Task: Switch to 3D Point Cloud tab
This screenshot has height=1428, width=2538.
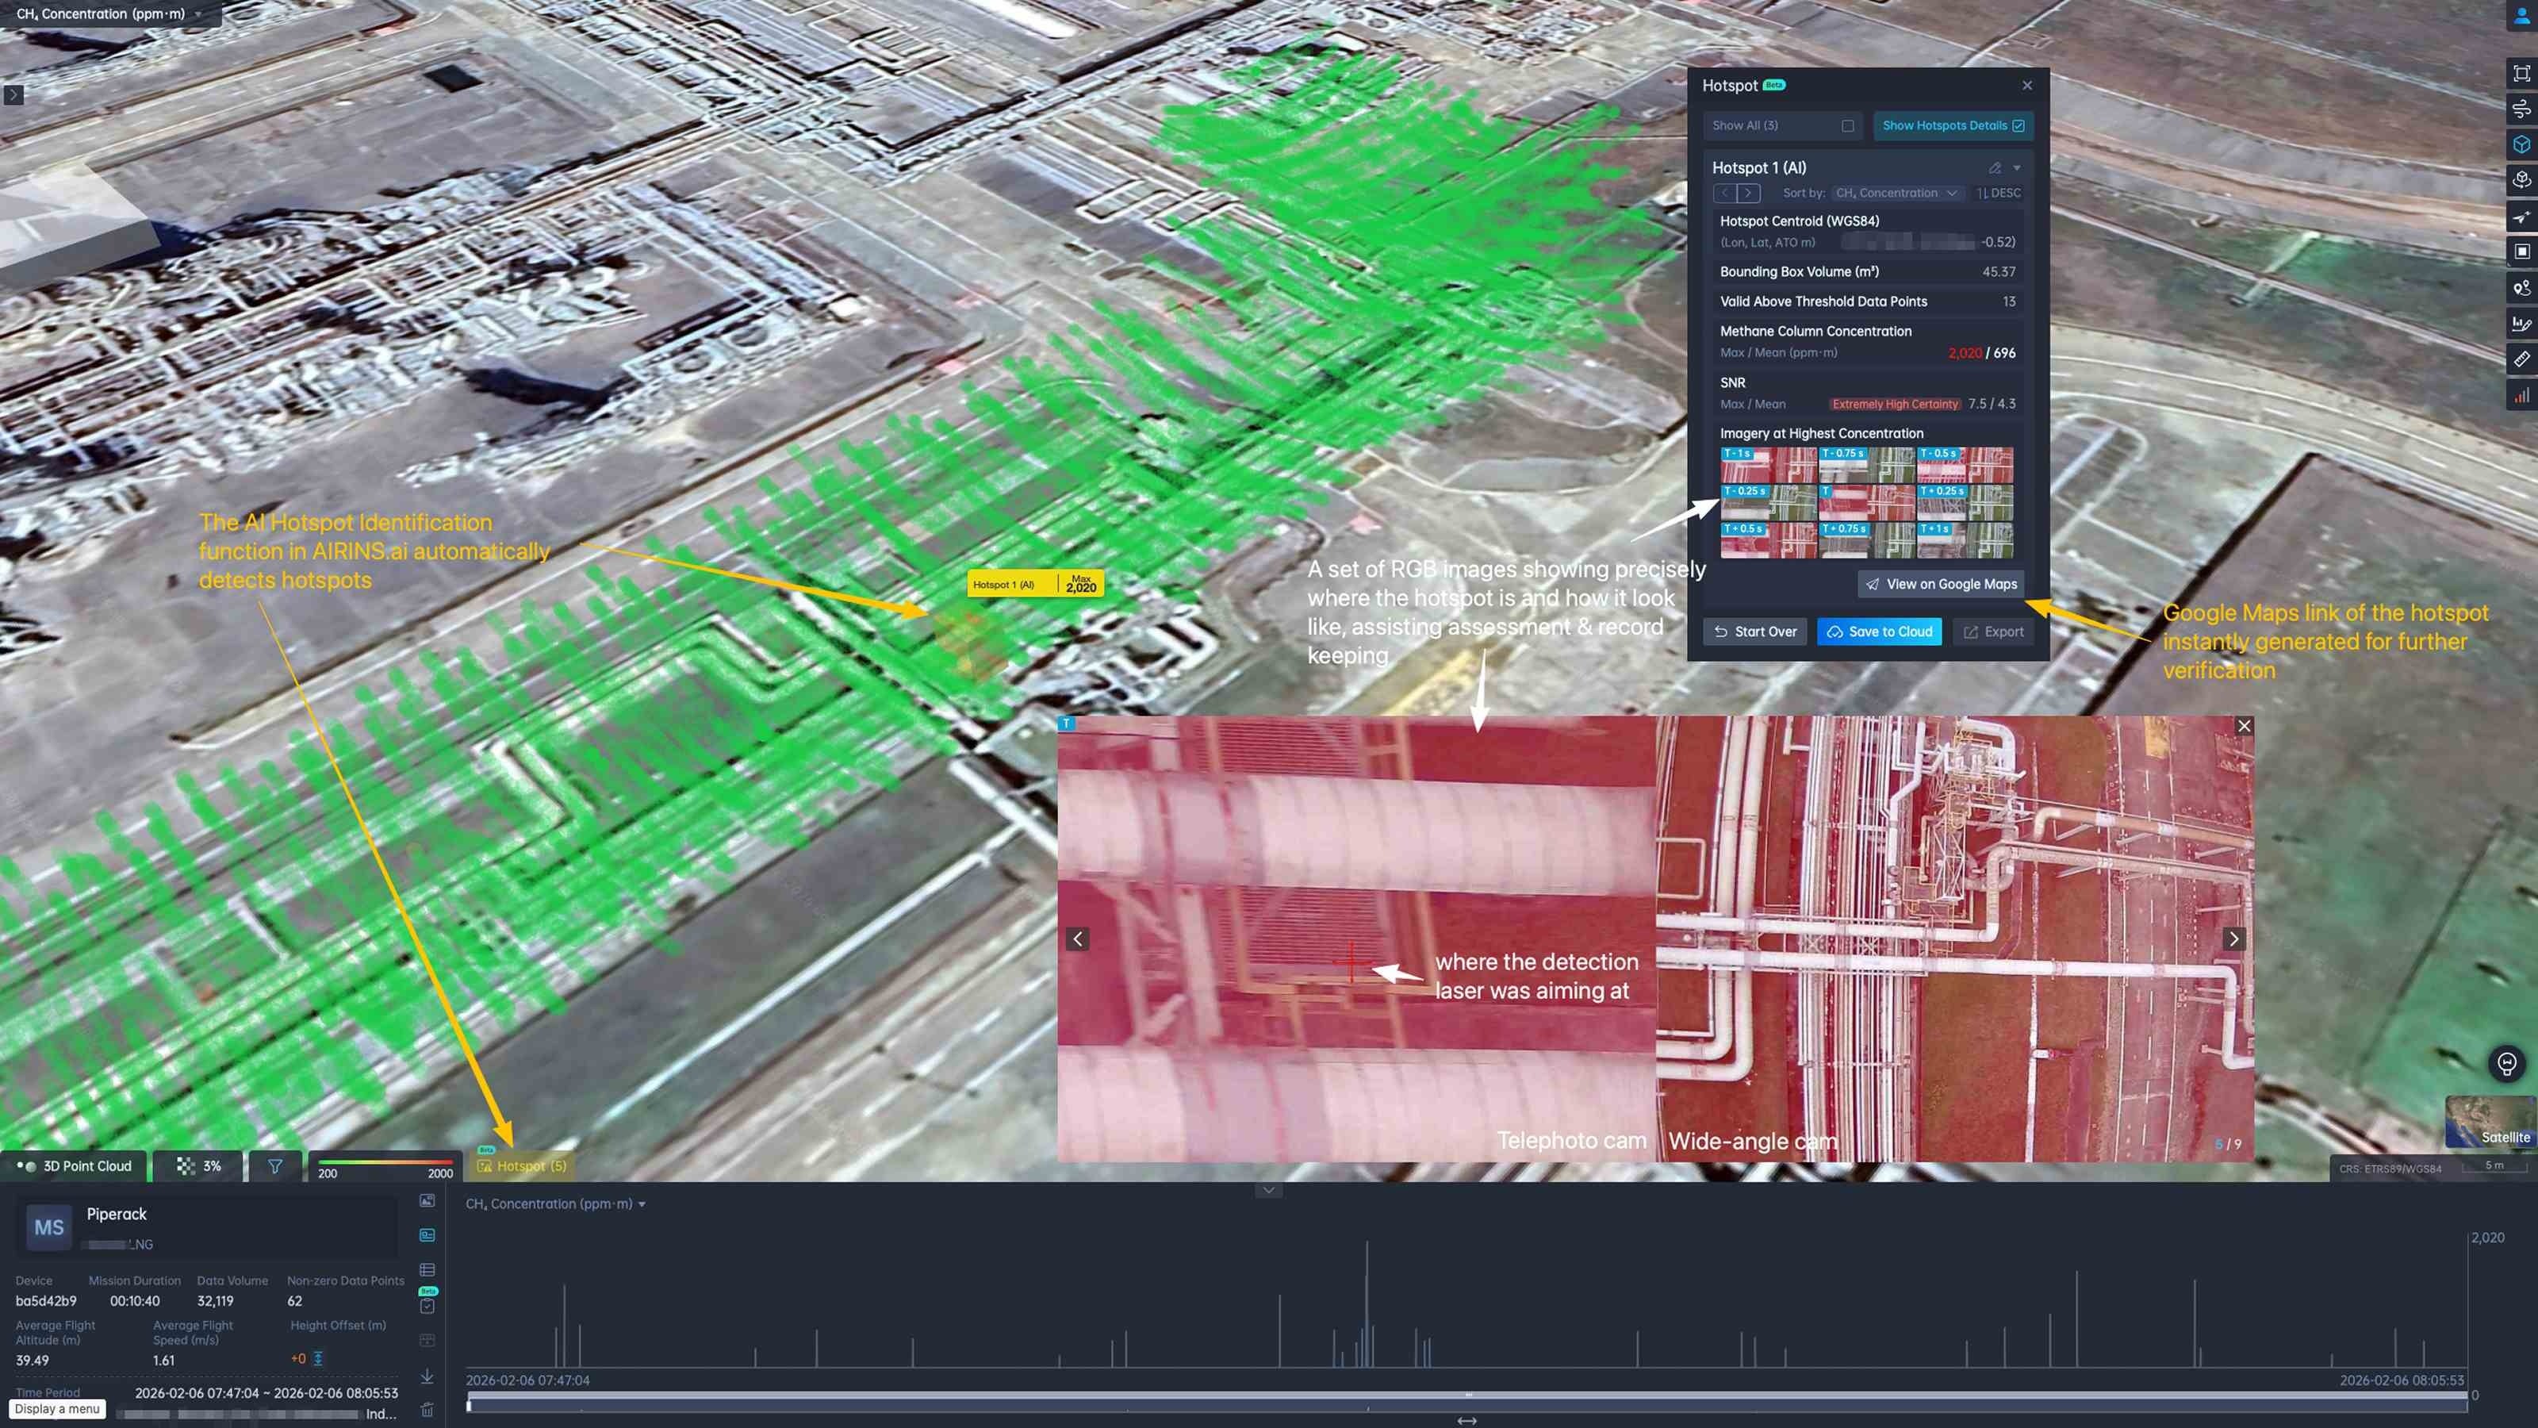Action: tap(75, 1166)
